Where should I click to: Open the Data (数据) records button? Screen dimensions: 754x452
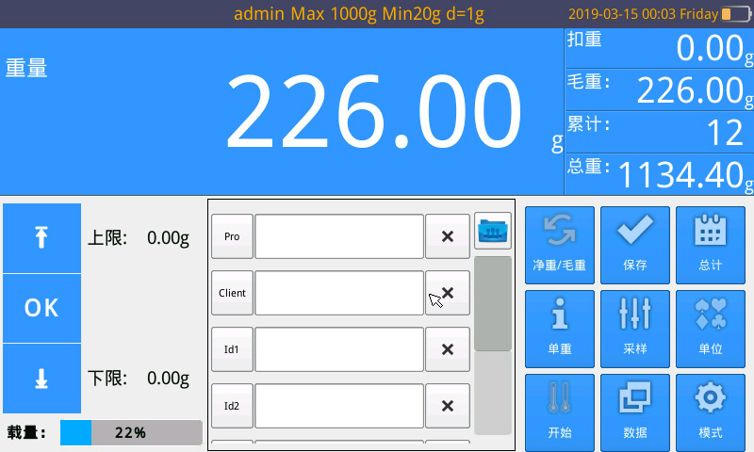[x=634, y=412]
